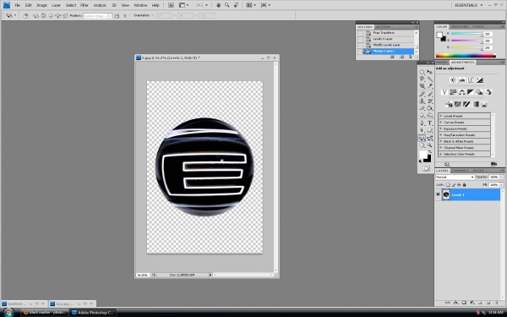Expand Channel Mixer Presets

coord(441,147)
